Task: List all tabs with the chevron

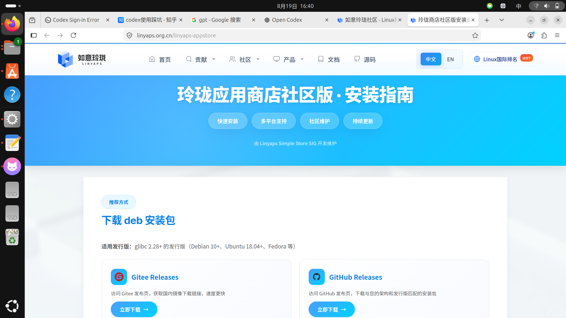Action: click(502, 20)
